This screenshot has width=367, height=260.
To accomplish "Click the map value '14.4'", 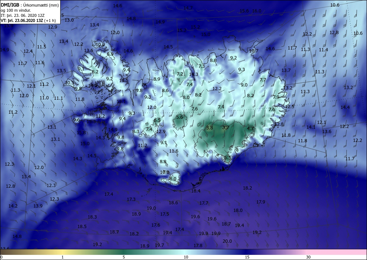I will pos(345,107).
